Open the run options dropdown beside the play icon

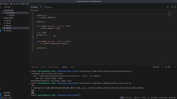coord(170,7)
